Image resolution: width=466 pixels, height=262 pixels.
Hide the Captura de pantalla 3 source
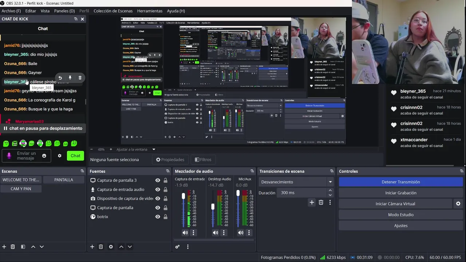pyautogui.click(x=158, y=180)
